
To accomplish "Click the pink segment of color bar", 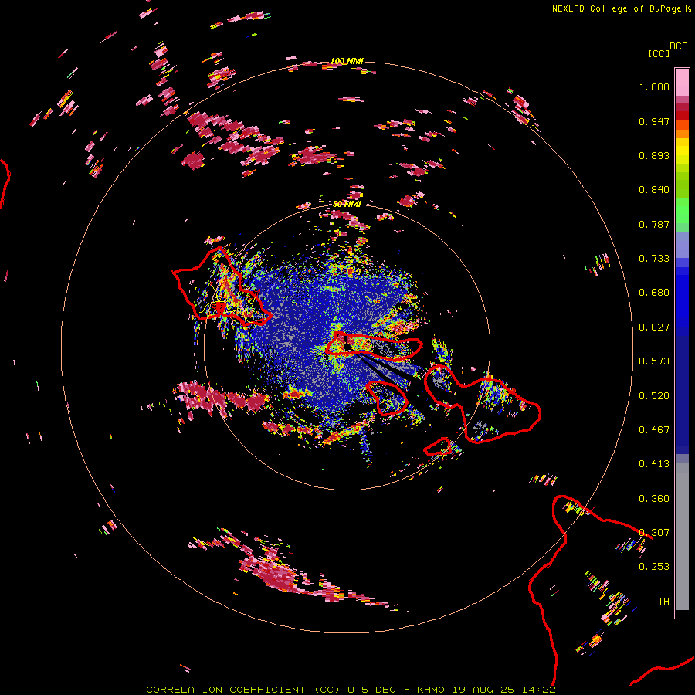I will (682, 83).
